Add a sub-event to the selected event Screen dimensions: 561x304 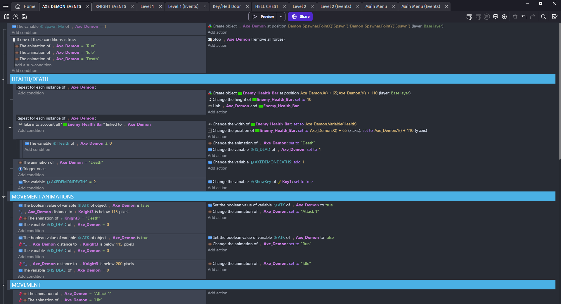[478, 17]
